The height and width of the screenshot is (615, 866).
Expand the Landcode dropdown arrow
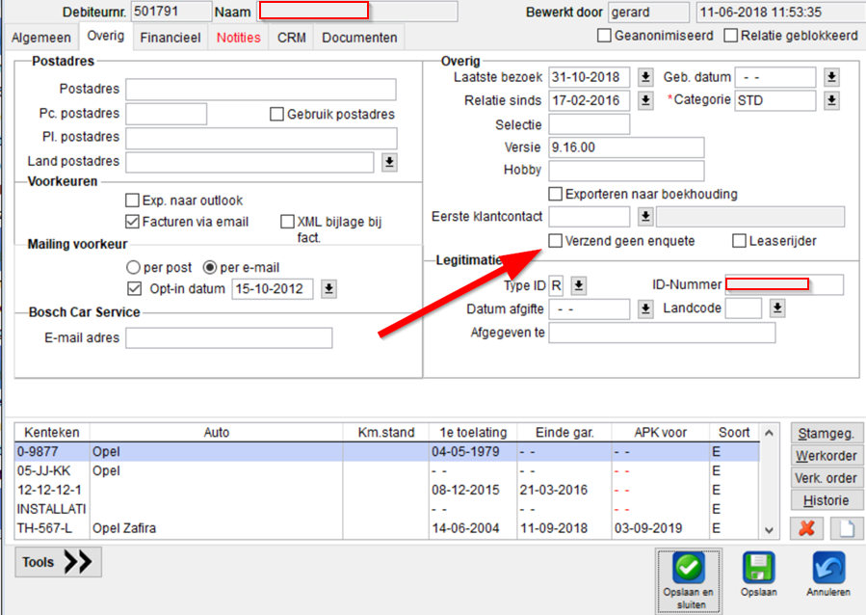click(777, 308)
